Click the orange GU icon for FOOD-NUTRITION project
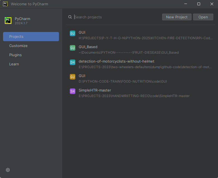The height and width of the screenshot is (178, 218). [73, 77]
